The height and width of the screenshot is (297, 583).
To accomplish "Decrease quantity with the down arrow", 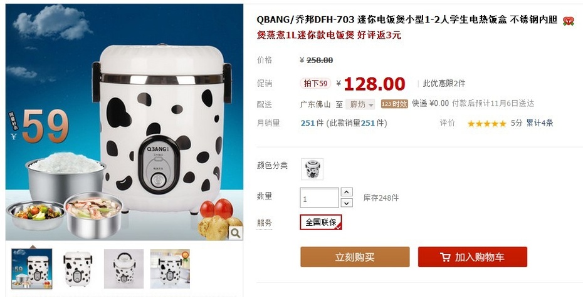I will point(347,203).
